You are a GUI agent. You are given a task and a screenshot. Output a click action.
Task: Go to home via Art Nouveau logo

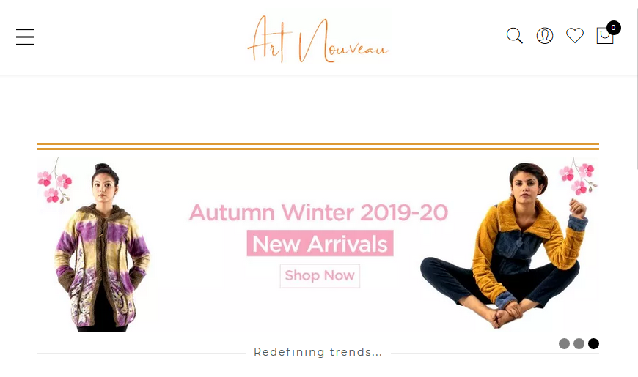[318, 39]
